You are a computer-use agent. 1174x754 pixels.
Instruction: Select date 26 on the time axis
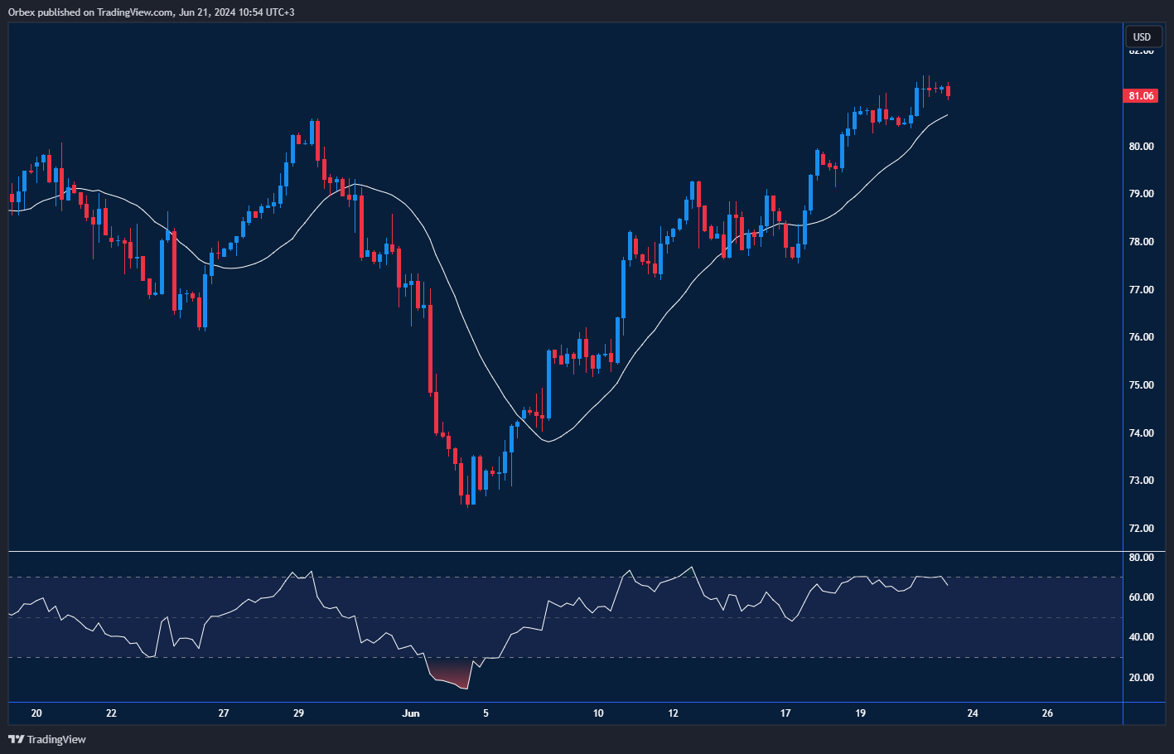(1047, 713)
